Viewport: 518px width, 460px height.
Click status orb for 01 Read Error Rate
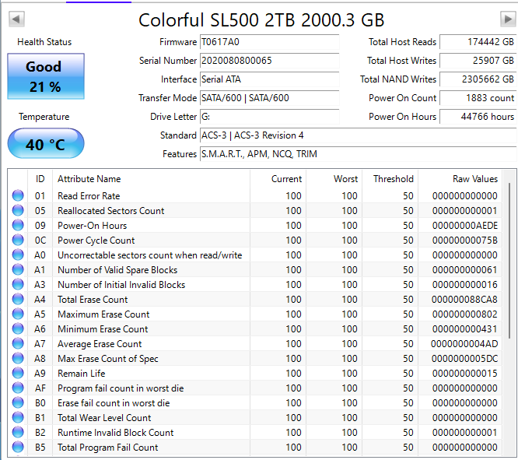[x=18, y=195]
